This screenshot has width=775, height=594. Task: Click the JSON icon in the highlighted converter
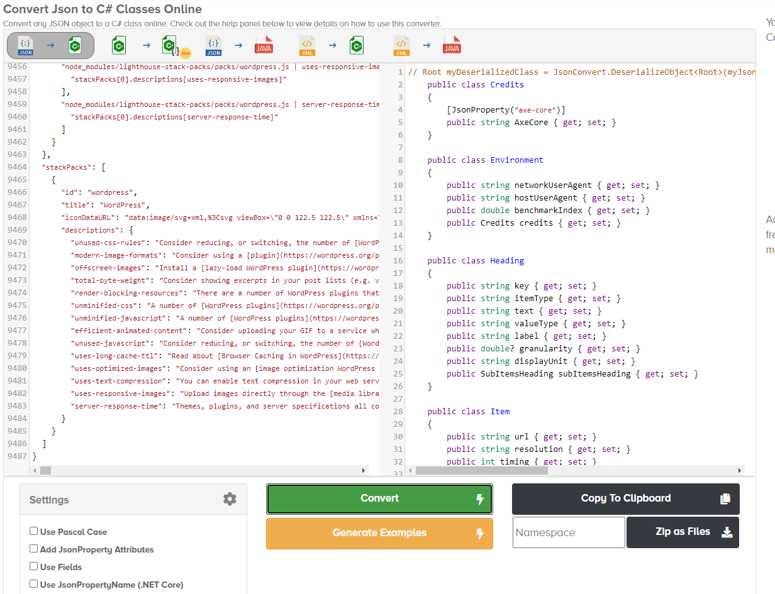pyautogui.click(x=26, y=45)
